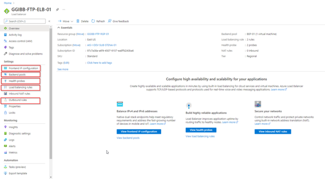Select the Tags icon in the sidebar
This screenshot has height=179, width=325.
[x=6, y=48]
